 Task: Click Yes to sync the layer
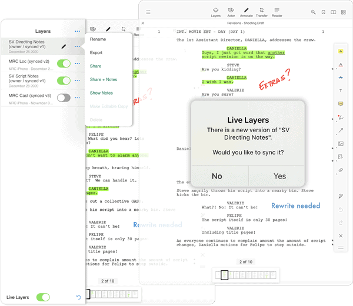(x=279, y=176)
